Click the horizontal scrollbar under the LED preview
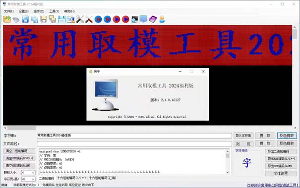 coord(150,128)
